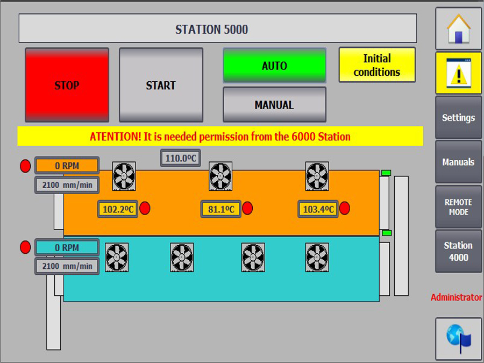This screenshot has height=363, width=484.
Task: Select the rightmost fan in orange zone
Action: 317,176
